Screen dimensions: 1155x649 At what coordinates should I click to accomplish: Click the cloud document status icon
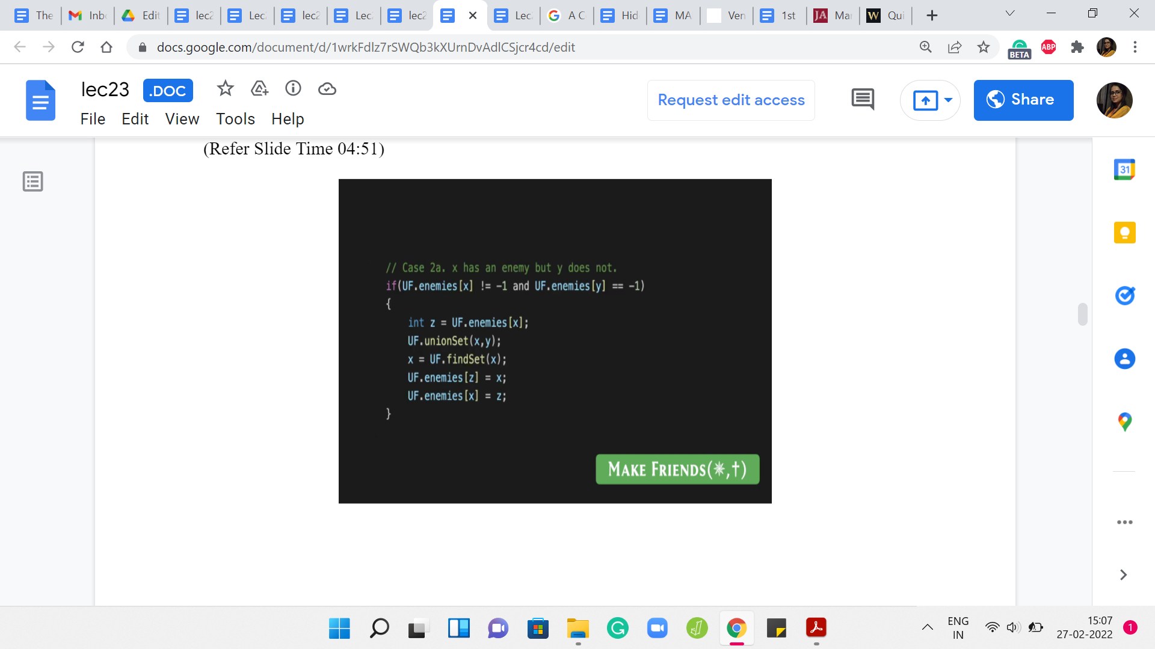(x=327, y=89)
